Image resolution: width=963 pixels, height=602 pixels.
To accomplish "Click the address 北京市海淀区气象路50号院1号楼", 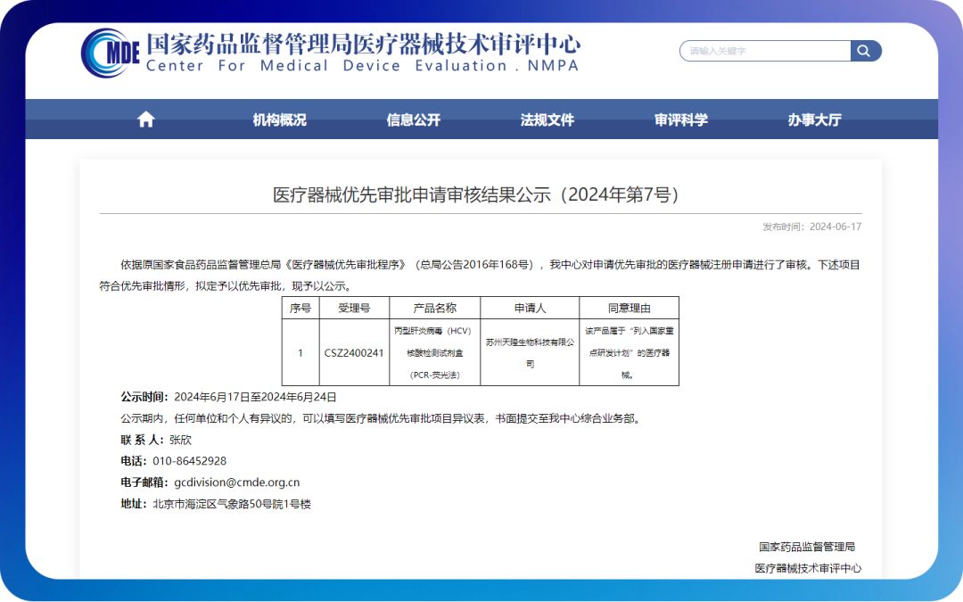I will (x=232, y=504).
